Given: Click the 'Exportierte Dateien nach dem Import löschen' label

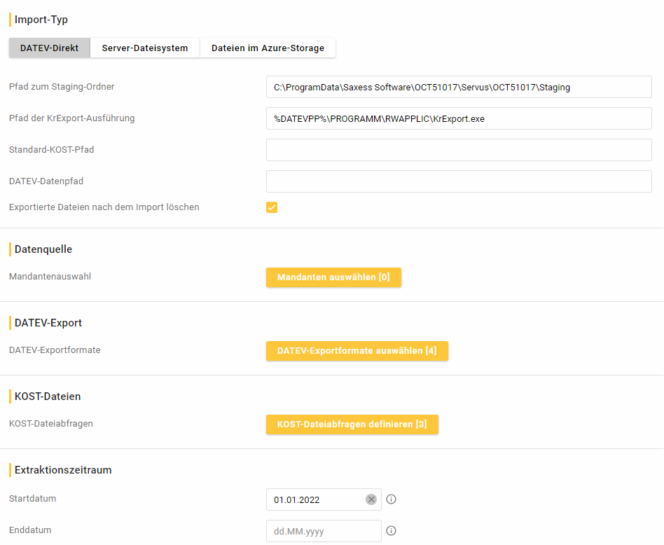Looking at the screenshot, I should 104,207.
